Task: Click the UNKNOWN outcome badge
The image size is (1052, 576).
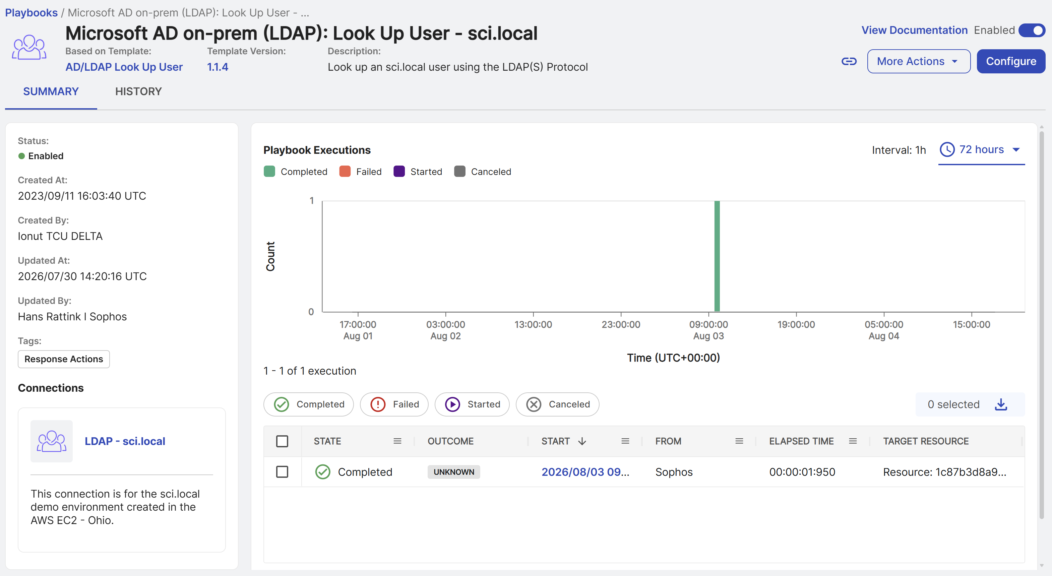Action: point(454,472)
